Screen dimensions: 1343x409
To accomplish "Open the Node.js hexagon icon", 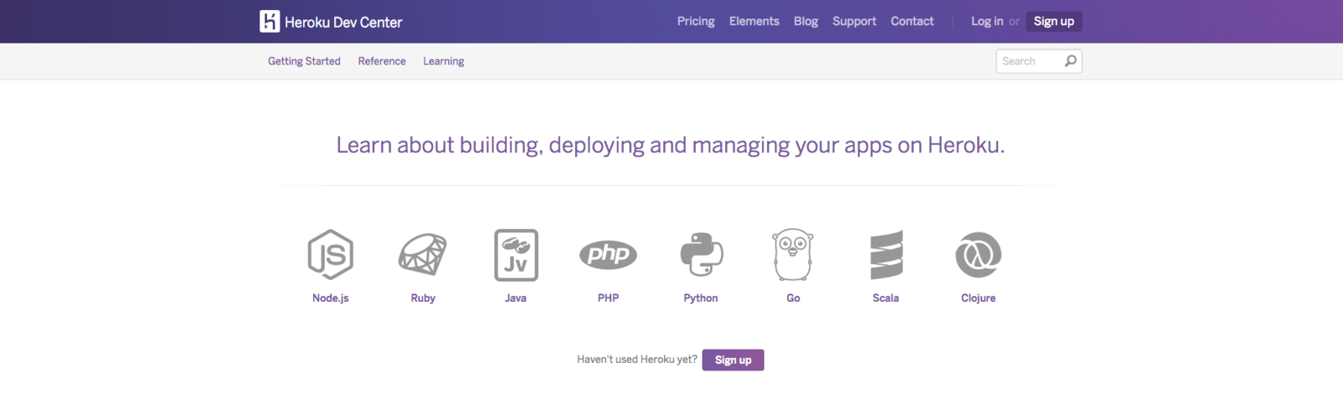I will coord(331,254).
